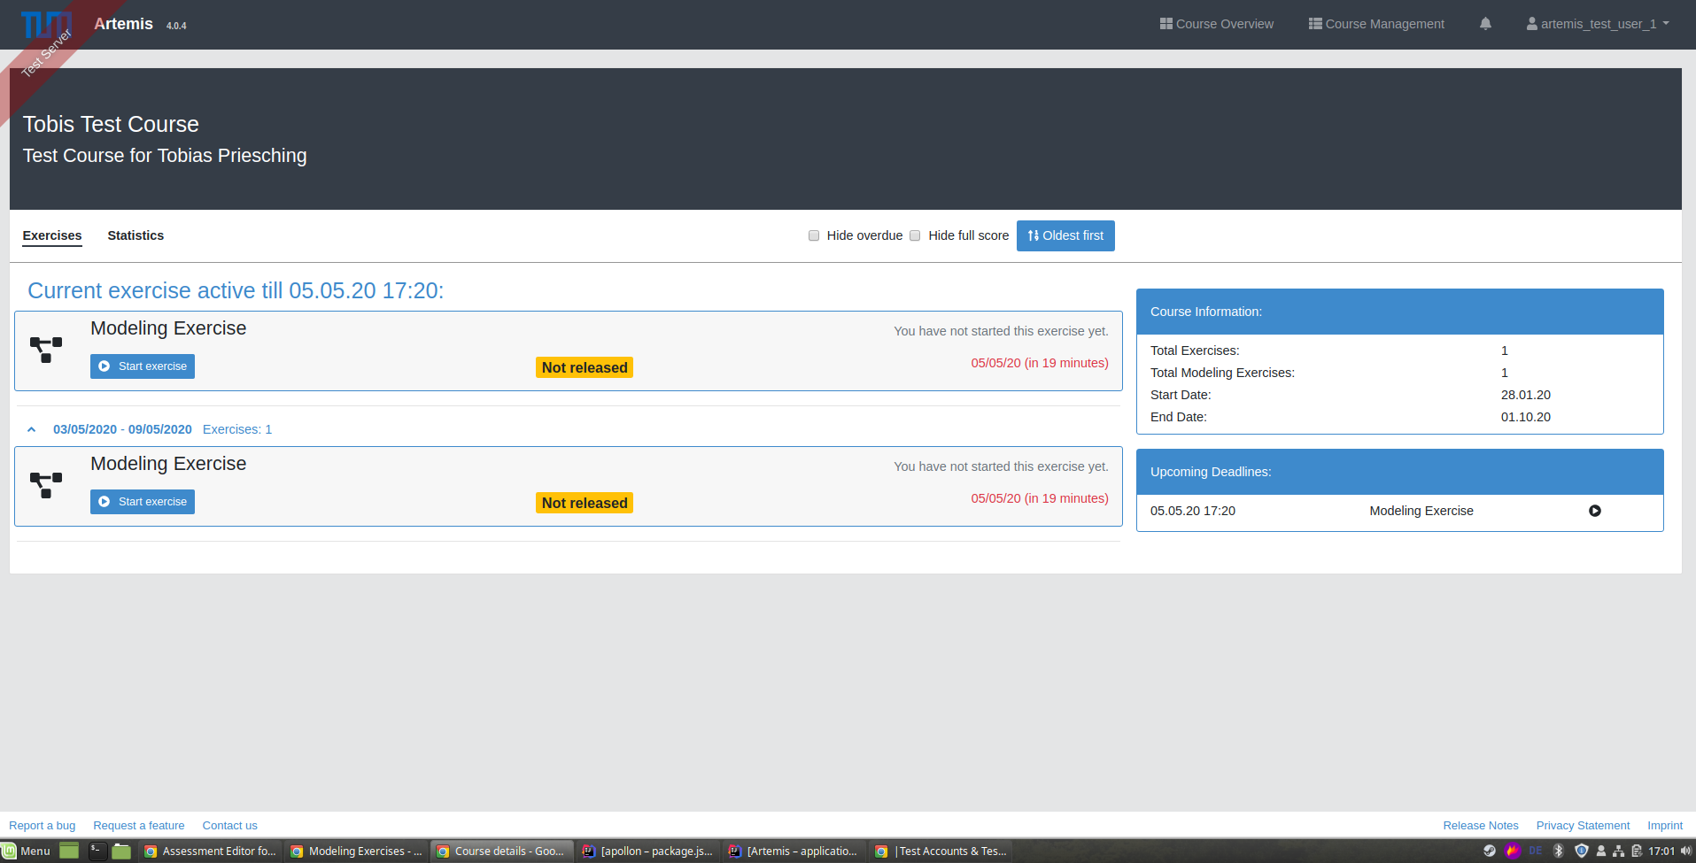
Task: Check the Hide full score option
Action: [x=914, y=235]
